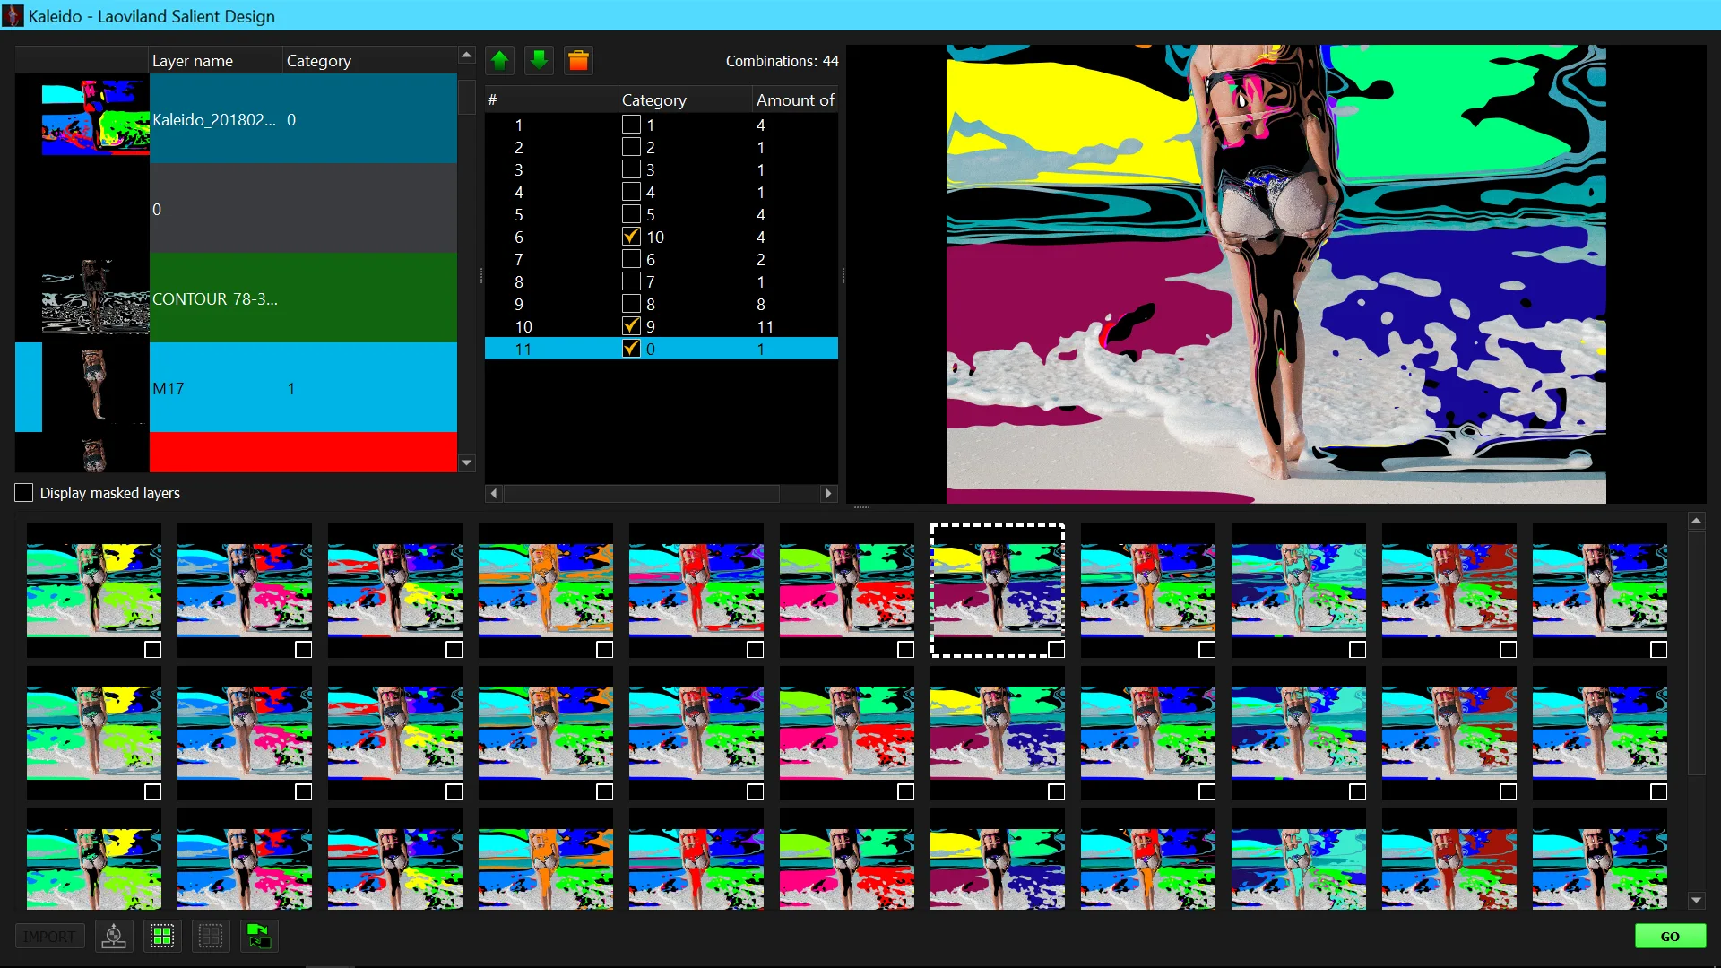Uncheck the category 10 checkbox
Image resolution: width=1721 pixels, height=968 pixels.
631,237
